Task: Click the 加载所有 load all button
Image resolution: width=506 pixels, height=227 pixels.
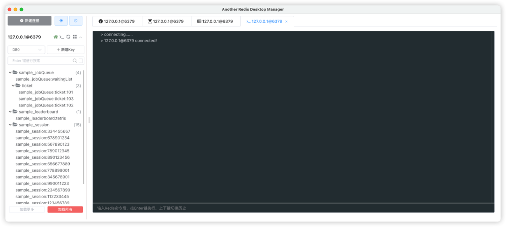Action: (x=65, y=210)
